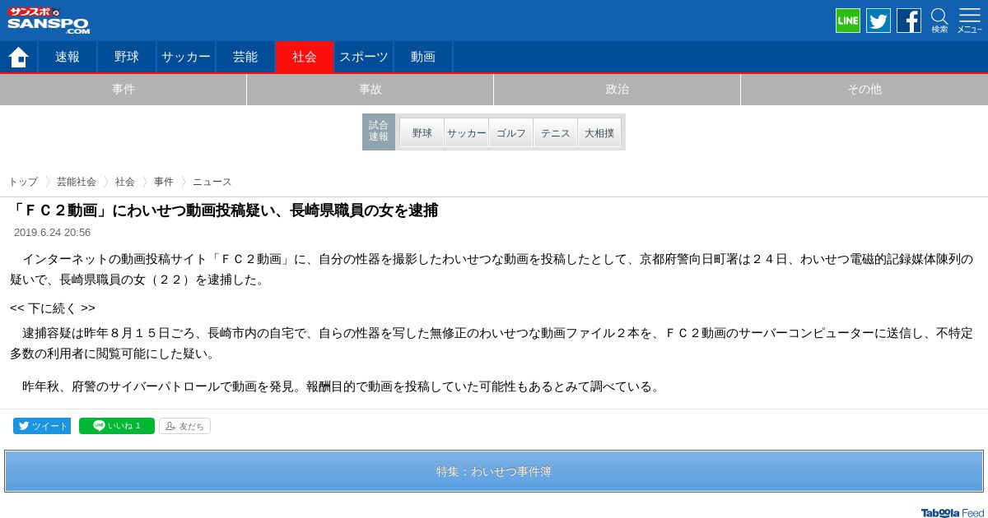Select the 事件 sub-navigation item
This screenshot has width=988, height=518.
(123, 90)
